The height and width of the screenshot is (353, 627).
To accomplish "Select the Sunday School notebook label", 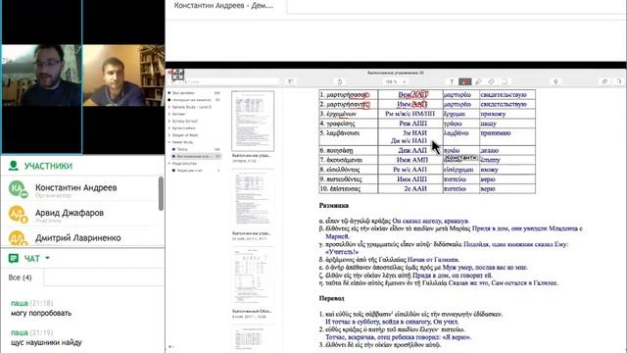I will click(x=185, y=121).
